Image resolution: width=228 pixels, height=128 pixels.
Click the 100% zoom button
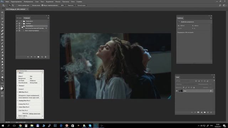62,5
